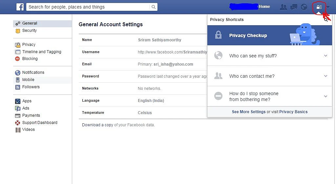
Task: Click people icon beside Who can contact me
Action: pyautogui.click(x=218, y=76)
